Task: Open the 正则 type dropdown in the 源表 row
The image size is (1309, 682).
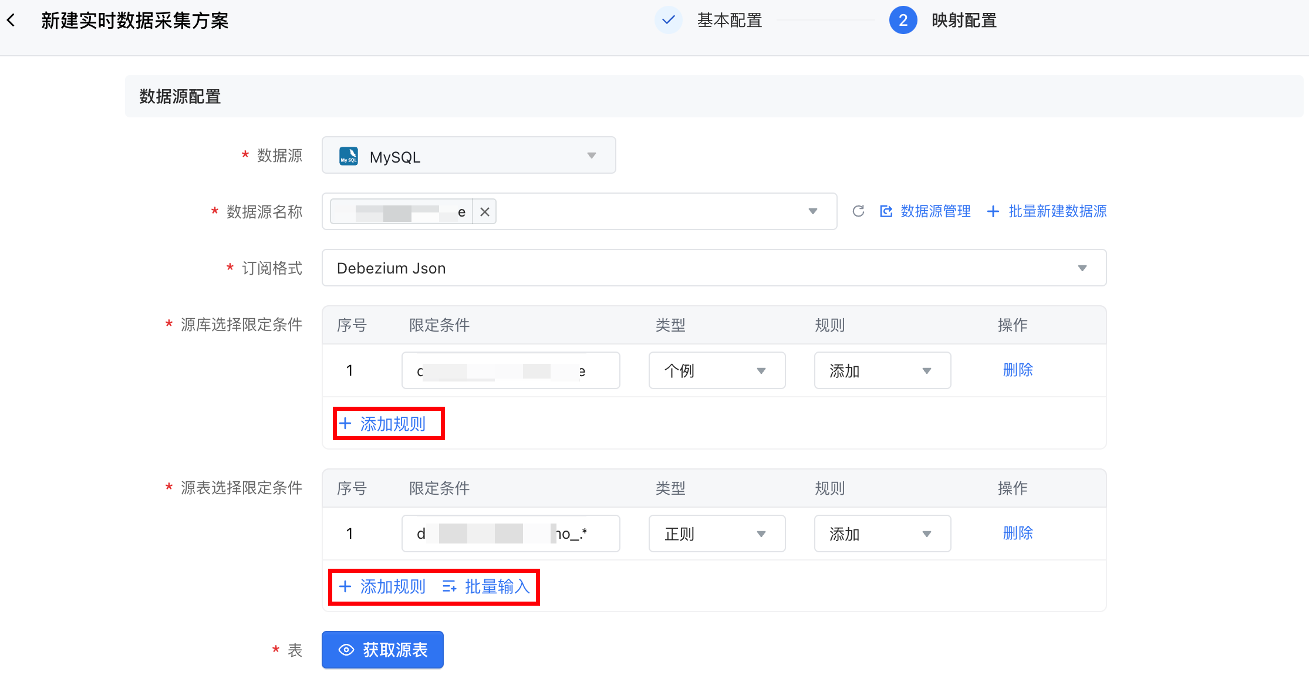Action: coord(717,534)
